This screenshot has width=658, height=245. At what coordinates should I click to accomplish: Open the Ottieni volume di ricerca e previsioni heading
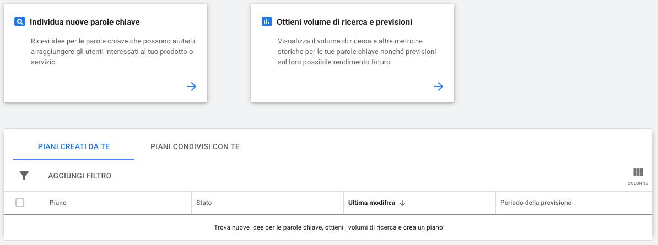(344, 22)
